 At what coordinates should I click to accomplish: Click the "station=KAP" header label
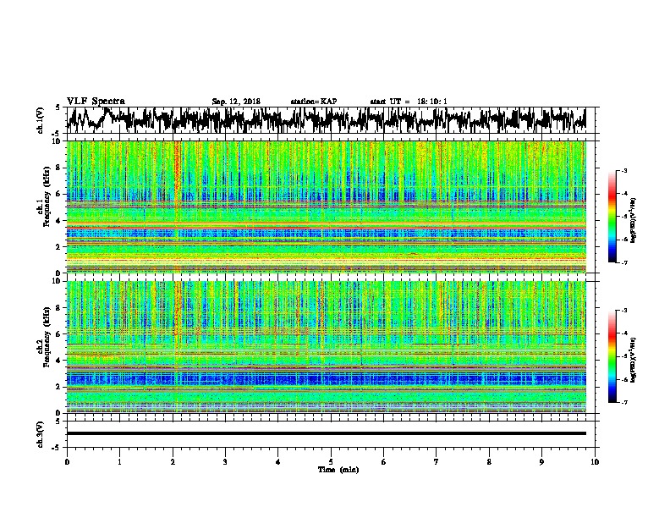(x=314, y=102)
